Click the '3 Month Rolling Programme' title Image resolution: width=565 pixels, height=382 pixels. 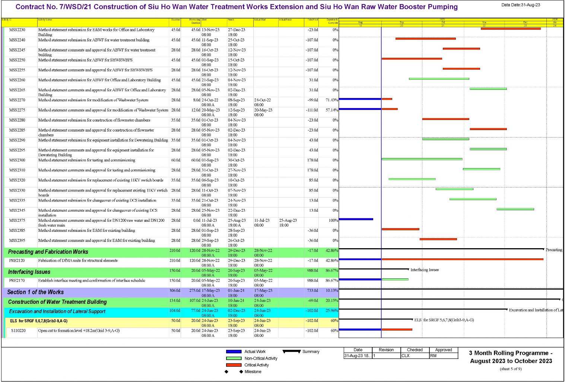(x=511, y=357)
